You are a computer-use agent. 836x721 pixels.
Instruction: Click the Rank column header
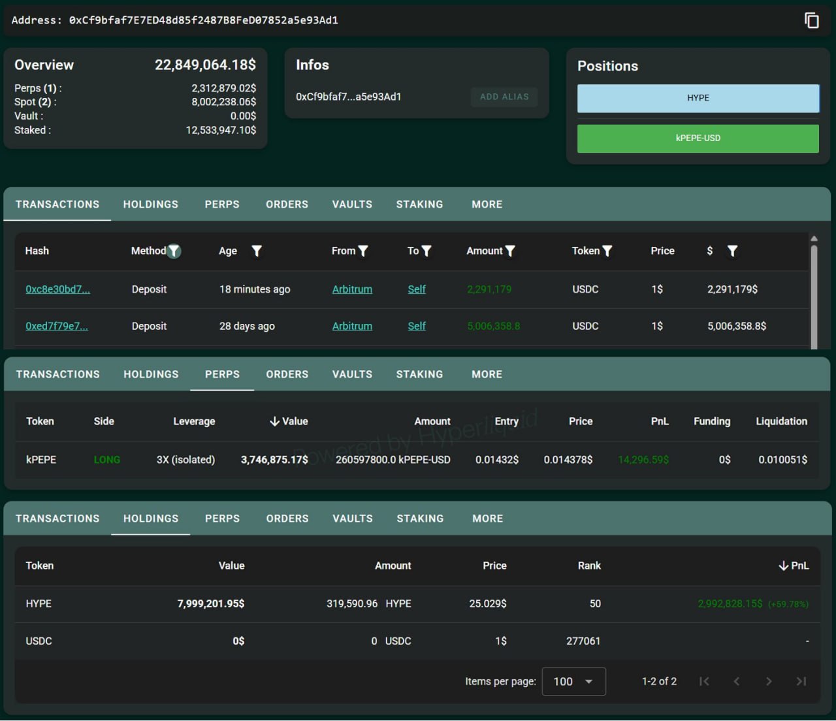589,566
